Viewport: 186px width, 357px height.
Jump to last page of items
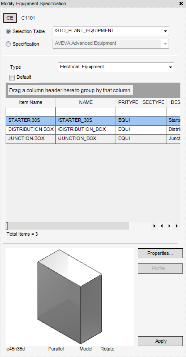coord(177,226)
